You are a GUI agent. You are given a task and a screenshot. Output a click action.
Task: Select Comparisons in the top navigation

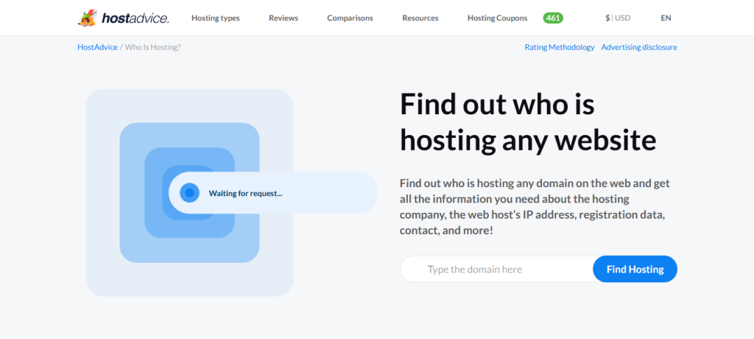[x=350, y=18]
